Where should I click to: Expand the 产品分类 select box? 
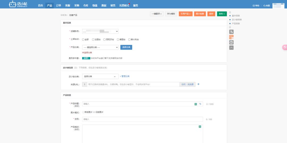coord(100,47)
